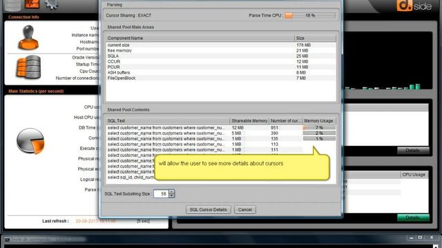Click the '5 MB' shareable memory cell
The width and height of the screenshot is (442, 248).
[x=236, y=133]
